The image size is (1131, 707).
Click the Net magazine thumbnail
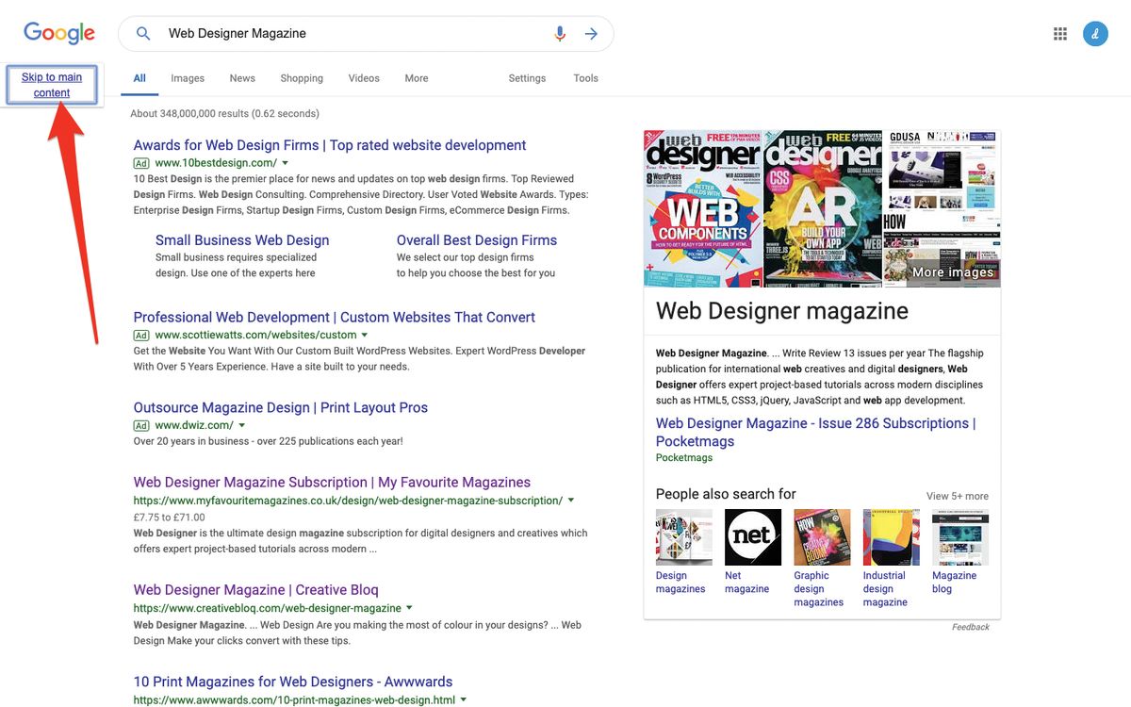752,536
